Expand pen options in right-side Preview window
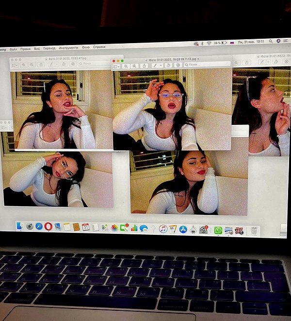Screen dimensions: 291x321 tap(268, 62)
